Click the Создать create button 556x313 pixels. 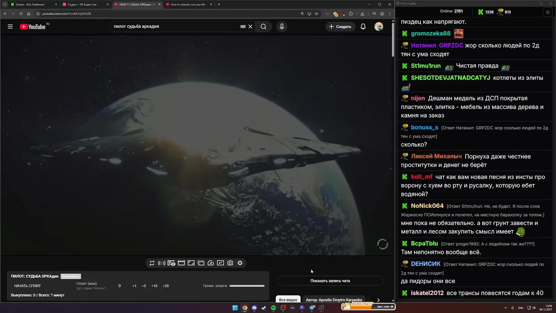coord(340,27)
